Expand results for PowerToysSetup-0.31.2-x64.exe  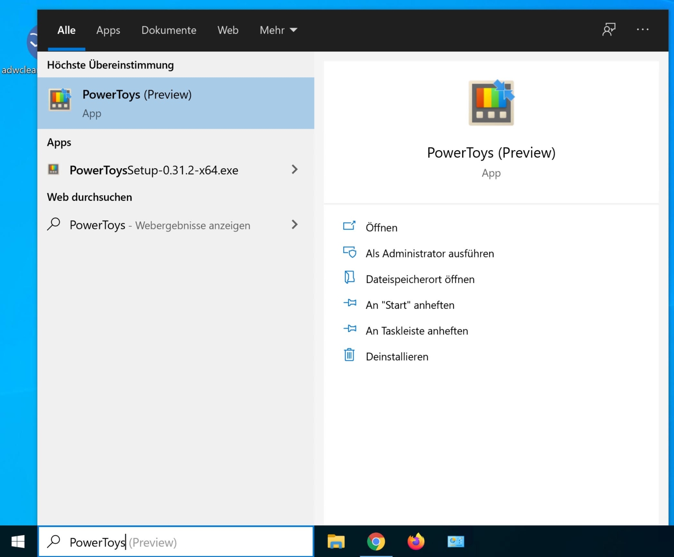[294, 170]
